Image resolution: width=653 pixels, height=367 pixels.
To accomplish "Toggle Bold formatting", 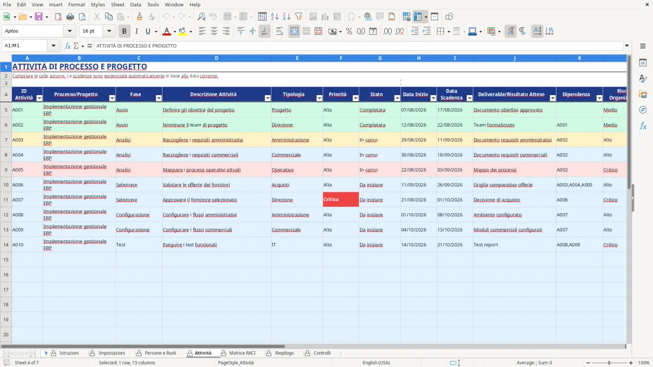I will pyautogui.click(x=125, y=32).
